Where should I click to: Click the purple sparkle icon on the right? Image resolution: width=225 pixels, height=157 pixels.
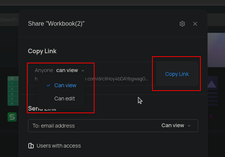point(212,117)
